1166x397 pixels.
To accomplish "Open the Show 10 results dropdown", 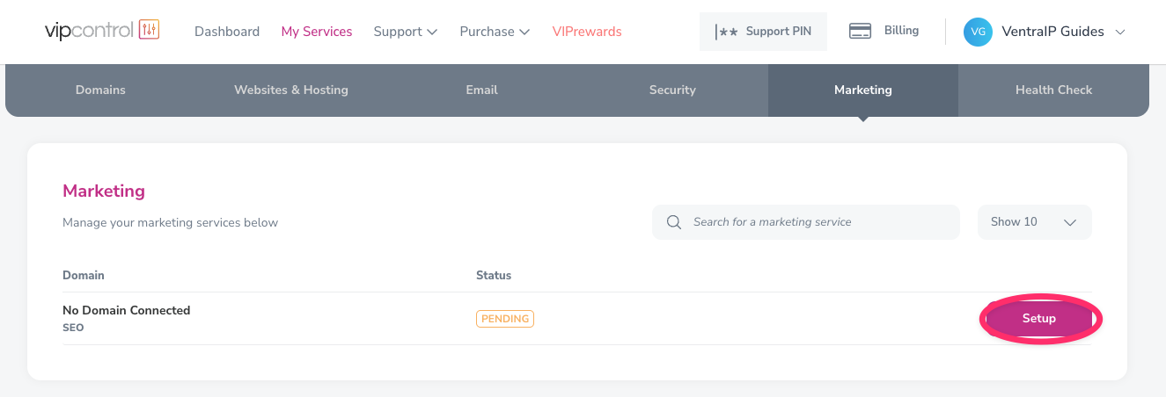I will tap(1034, 222).
